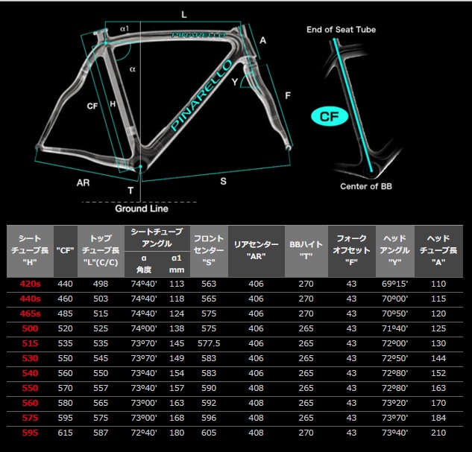Click the head angle value 72°50'
Image resolution: width=472 pixels, height=452 pixels.
coord(394,358)
